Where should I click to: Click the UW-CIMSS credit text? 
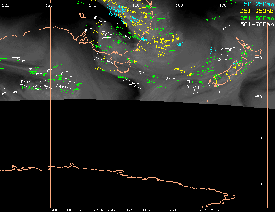(208, 210)
